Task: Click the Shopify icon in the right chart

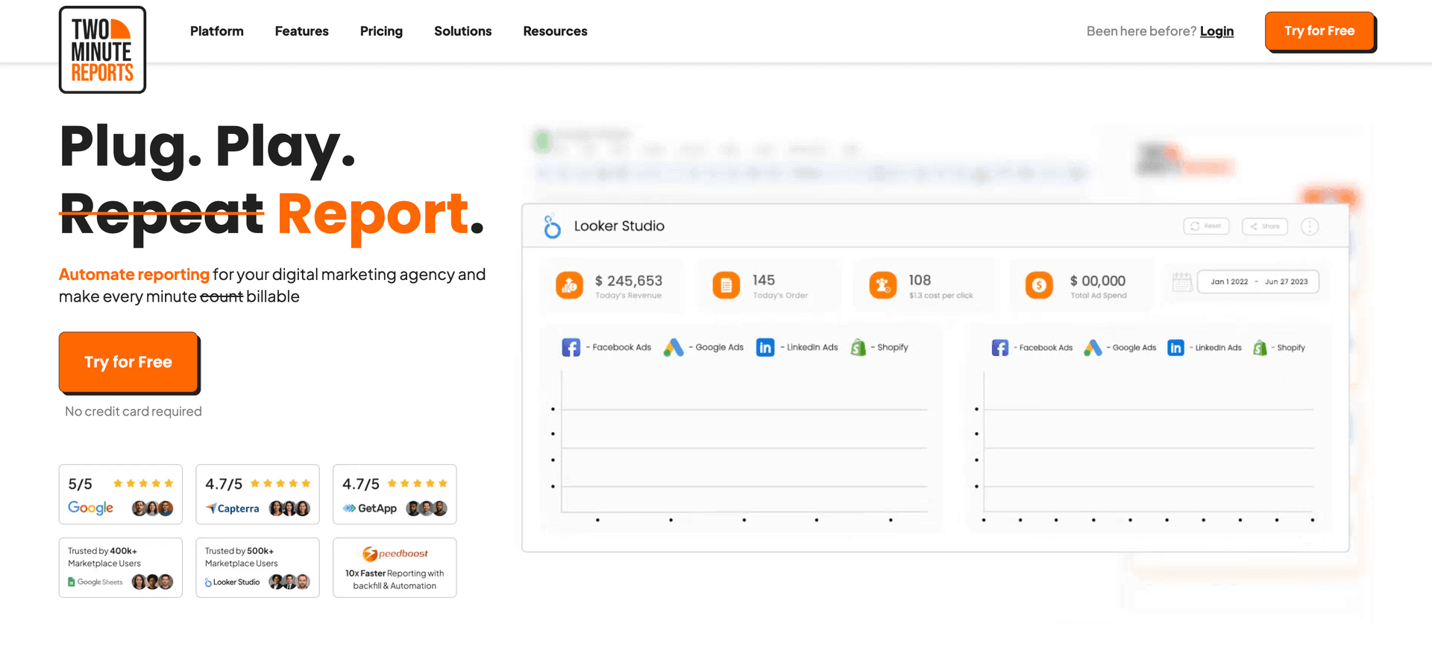Action: 1260,348
